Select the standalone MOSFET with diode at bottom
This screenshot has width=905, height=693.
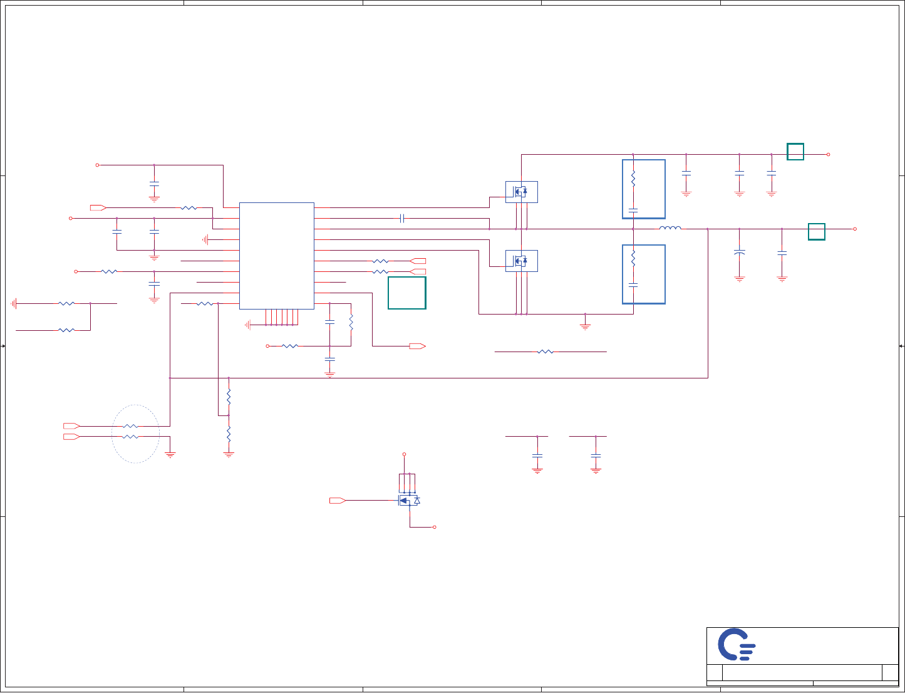pyautogui.click(x=409, y=500)
